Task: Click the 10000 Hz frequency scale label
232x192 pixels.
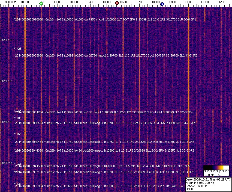Action: click(25, 2)
